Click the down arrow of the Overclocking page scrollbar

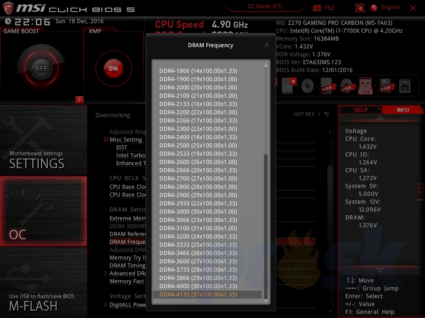[330, 311]
